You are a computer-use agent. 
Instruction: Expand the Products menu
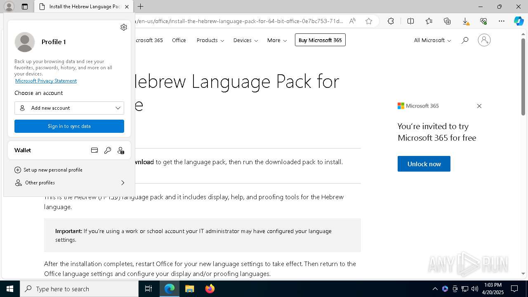coord(210,40)
